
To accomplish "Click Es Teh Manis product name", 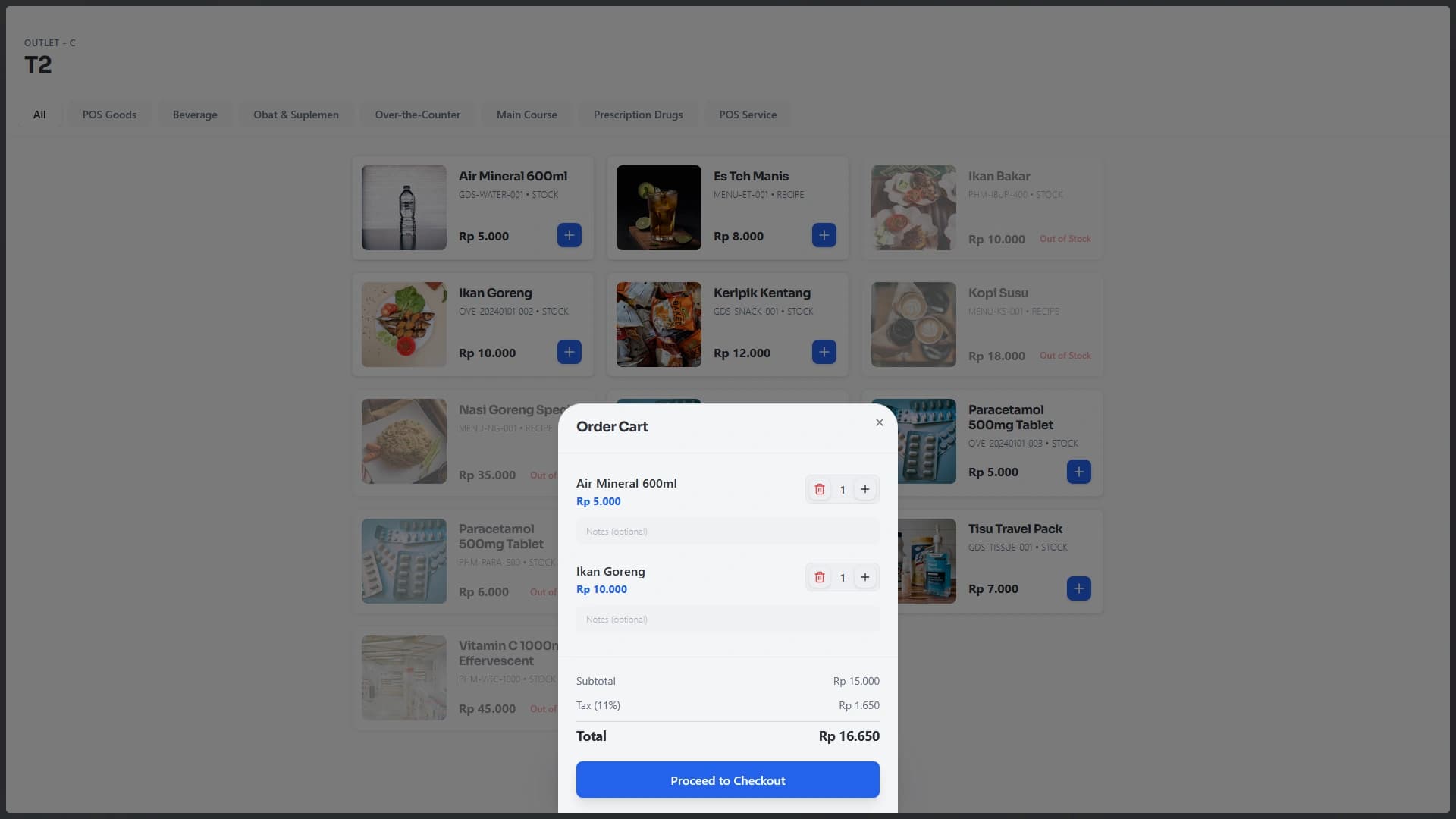I will tap(751, 176).
